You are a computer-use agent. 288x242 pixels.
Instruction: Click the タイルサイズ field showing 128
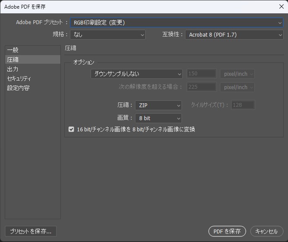243,105
